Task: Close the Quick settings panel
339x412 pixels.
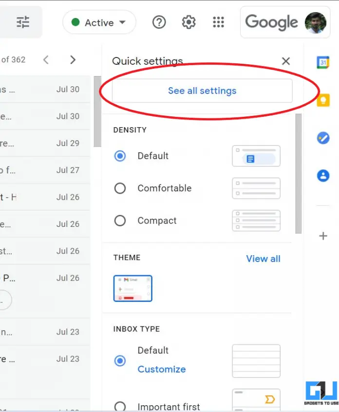Action: [x=286, y=61]
